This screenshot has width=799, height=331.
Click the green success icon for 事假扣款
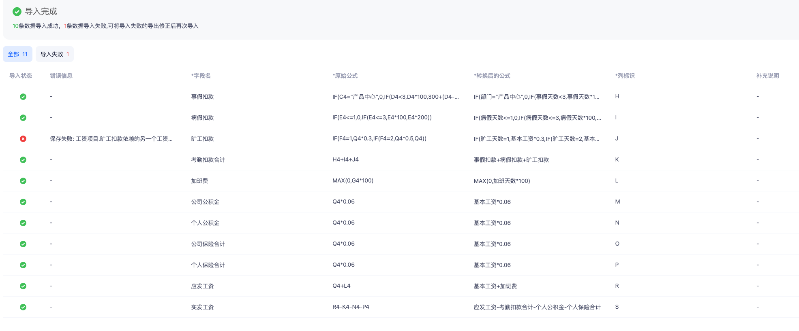pyautogui.click(x=23, y=97)
